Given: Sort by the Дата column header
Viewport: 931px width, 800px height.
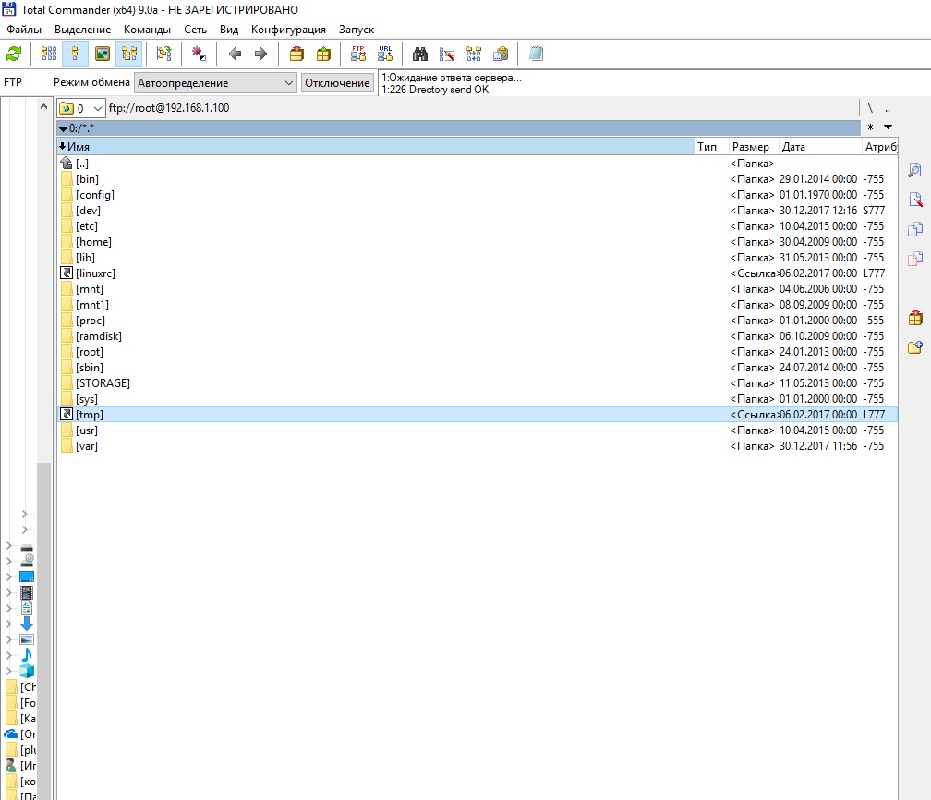Looking at the screenshot, I should 819,146.
